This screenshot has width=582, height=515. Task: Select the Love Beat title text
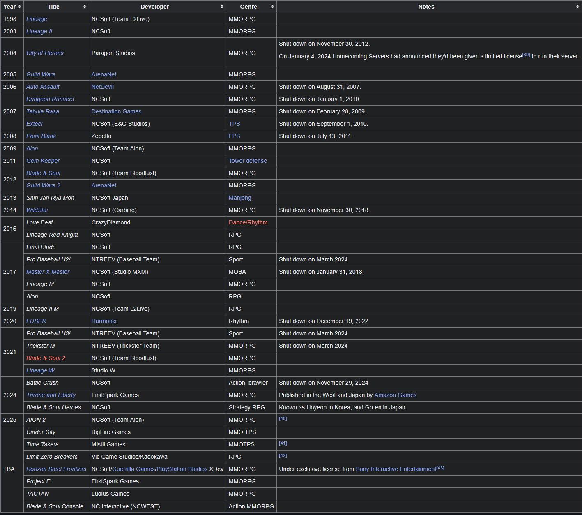[x=39, y=222]
